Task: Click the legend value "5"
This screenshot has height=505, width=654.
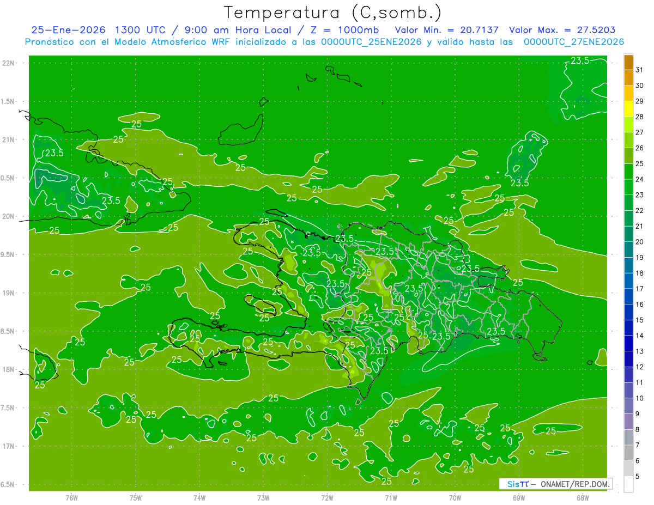Action: (638, 476)
